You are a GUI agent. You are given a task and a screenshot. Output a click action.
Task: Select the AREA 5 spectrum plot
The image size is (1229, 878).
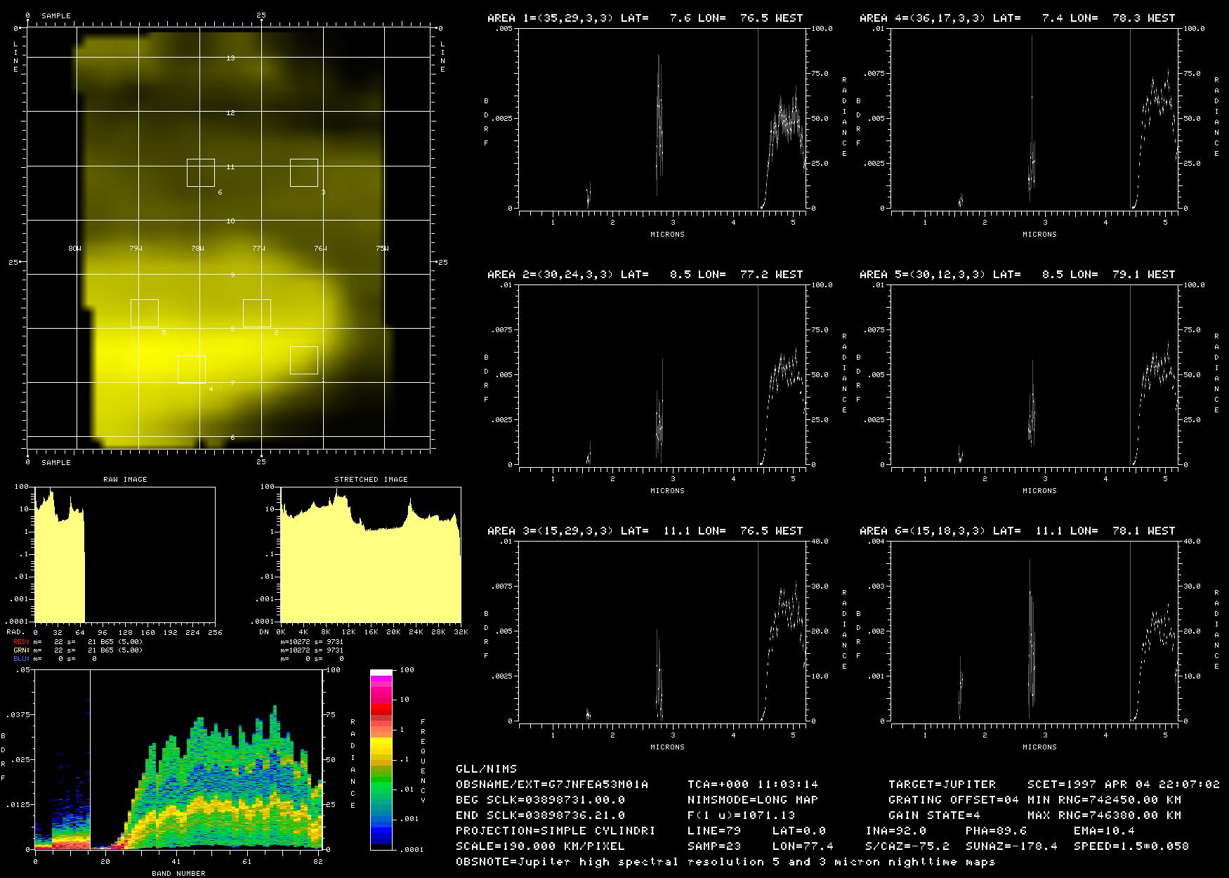pos(1034,375)
